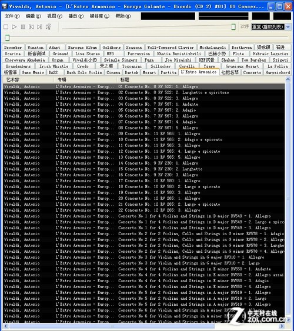Image resolution: width=294 pixels, height=331 pixels.
Task: Select track 01 Concerto No. 8 Allegro
Action: pos(143,86)
